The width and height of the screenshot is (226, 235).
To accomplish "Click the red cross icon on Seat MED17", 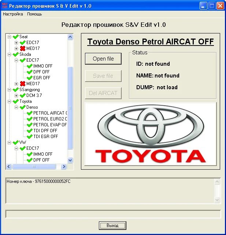I will [23, 48].
